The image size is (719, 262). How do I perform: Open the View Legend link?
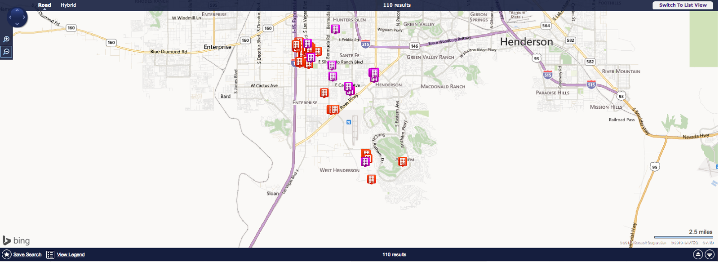(71, 255)
